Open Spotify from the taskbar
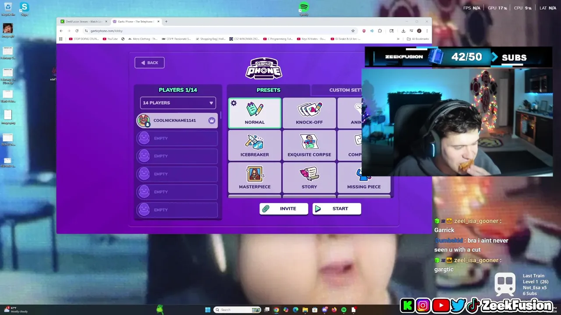This screenshot has width=561, height=315. tap(344, 310)
